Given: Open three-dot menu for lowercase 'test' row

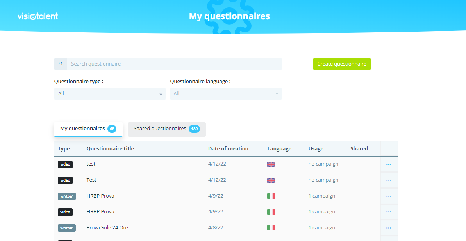Looking at the screenshot, I should 389,164.
